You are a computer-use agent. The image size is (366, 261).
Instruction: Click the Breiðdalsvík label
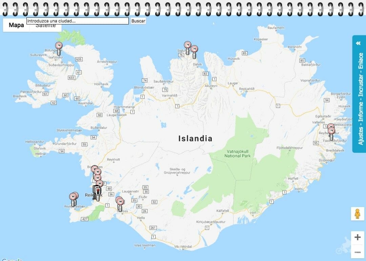335,150
